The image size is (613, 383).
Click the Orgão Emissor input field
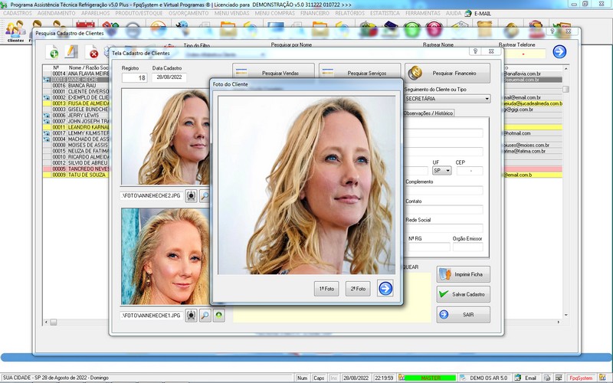[468, 247]
